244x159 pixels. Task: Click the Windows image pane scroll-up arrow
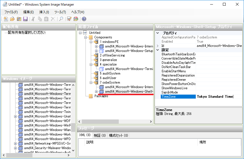[x=73, y=85]
